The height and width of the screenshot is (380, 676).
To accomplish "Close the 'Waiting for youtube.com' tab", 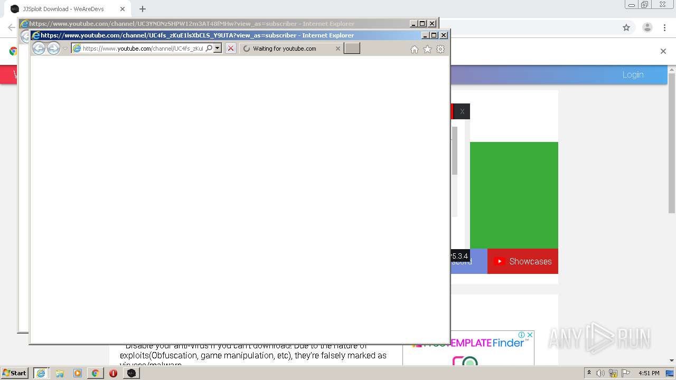I will pos(338,49).
